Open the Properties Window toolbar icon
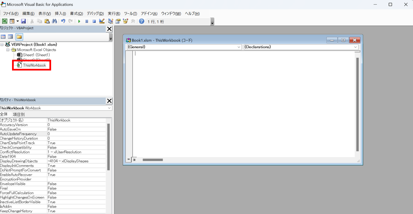 (x=118, y=21)
